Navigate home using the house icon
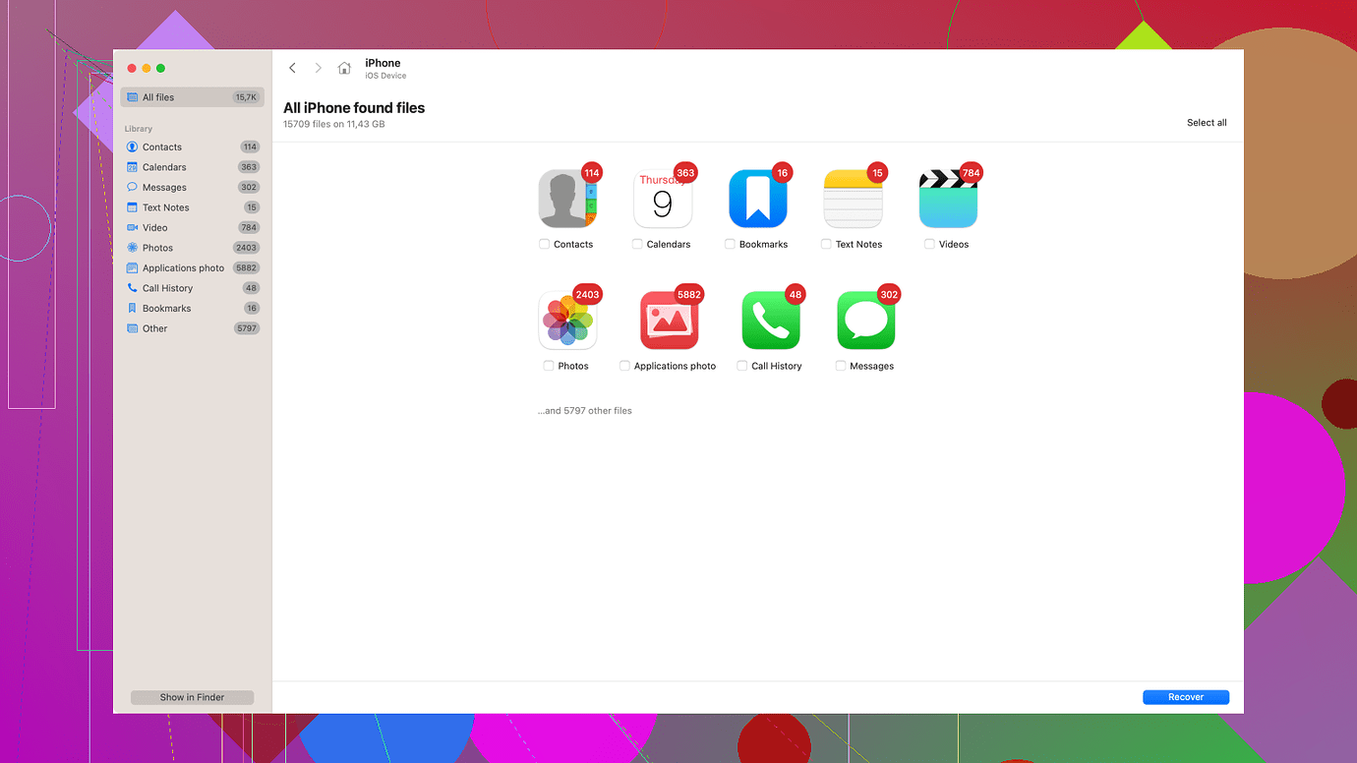1357x763 pixels. coord(344,68)
